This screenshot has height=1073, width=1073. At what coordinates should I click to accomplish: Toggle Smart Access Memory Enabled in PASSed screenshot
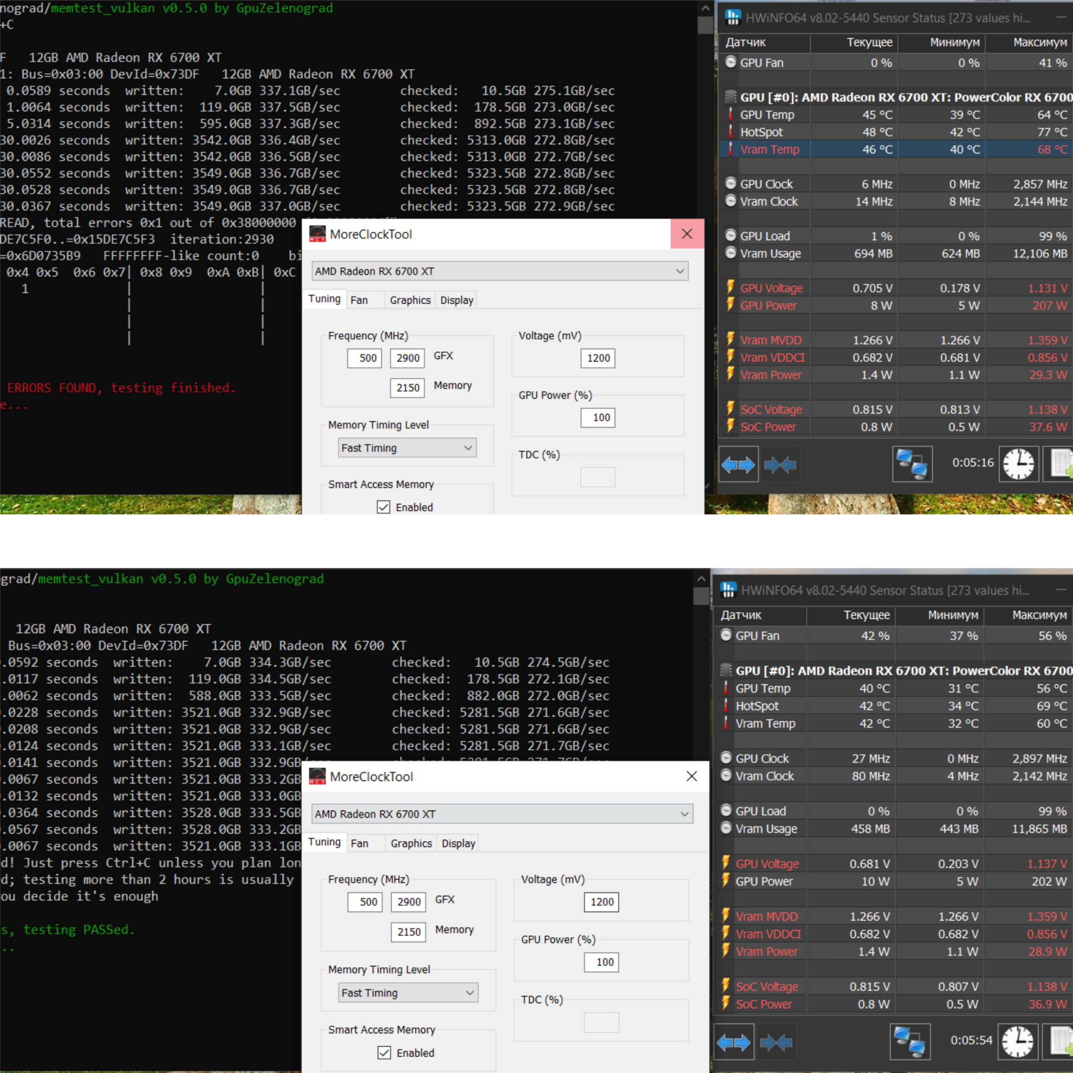pos(384,1053)
